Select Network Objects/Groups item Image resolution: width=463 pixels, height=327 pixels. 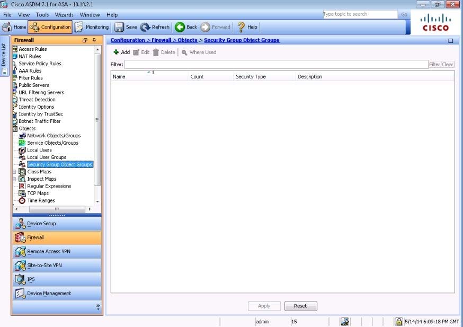point(54,136)
